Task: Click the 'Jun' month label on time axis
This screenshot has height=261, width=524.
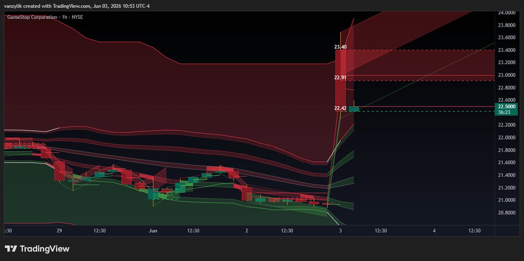Action: point(153,230)
